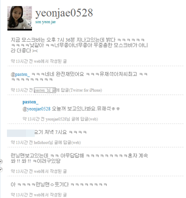Click the circular down-arrow icon at left edge
Image resolution: width=186 pixels, height=198 pixels.
click(1, 170)
